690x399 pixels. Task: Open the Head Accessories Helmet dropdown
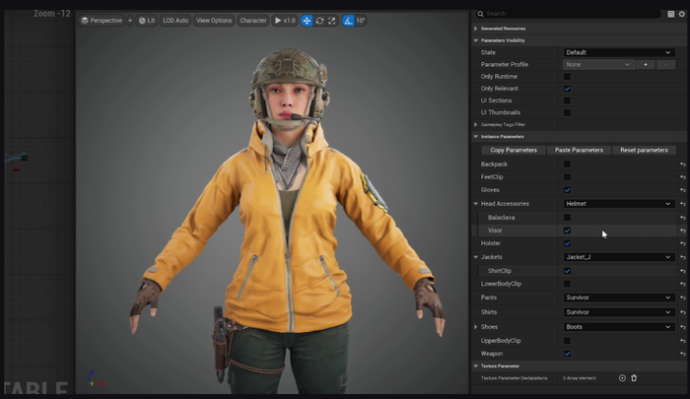618,203
